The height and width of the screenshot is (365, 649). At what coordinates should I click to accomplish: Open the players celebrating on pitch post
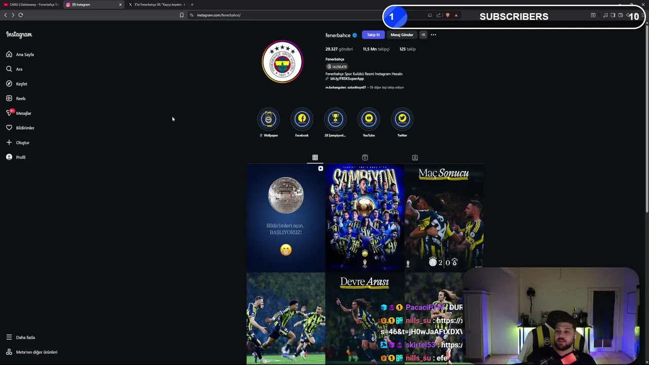click(x=285, y=318)
